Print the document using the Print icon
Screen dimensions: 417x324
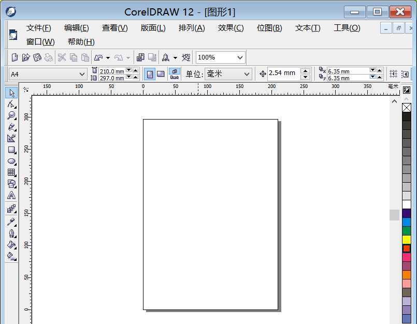click(x=49, y=57)
